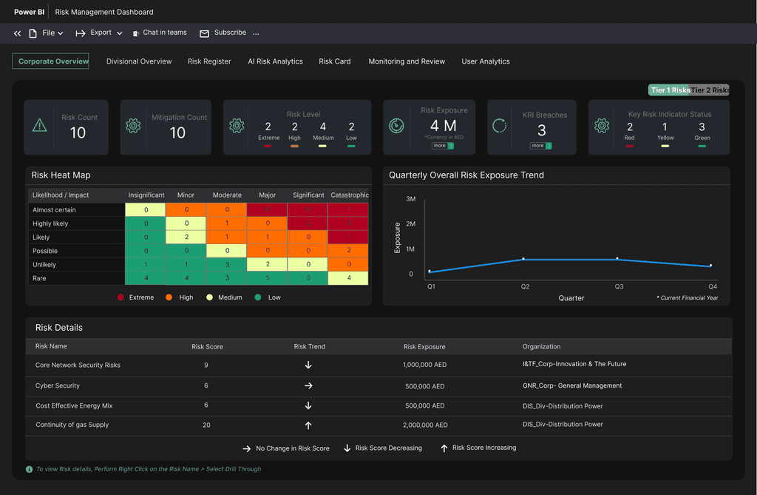Click the more button under Risk Exposure

(444, 146)
